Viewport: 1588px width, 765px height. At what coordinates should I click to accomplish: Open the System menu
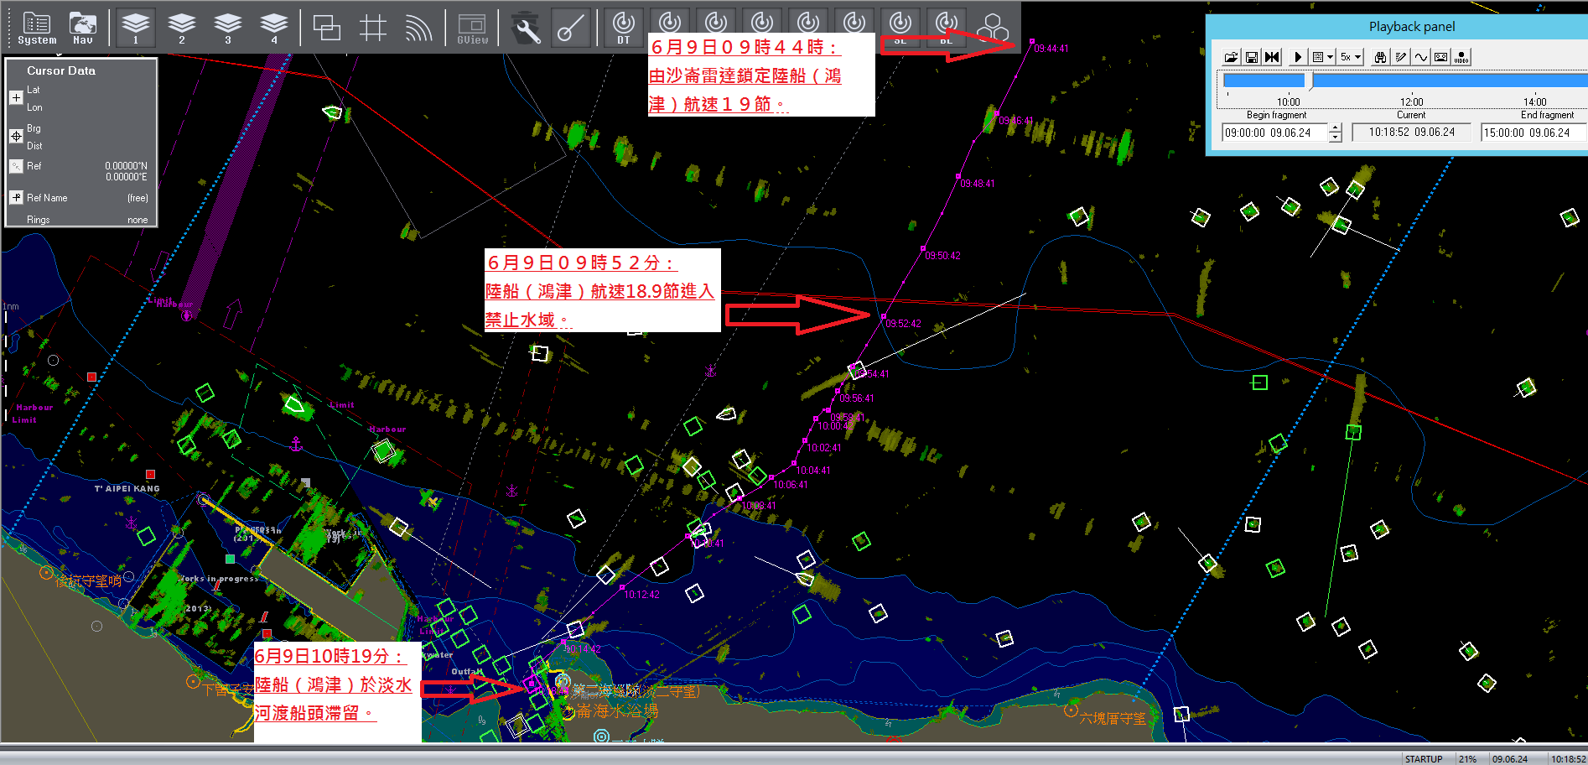37,29
